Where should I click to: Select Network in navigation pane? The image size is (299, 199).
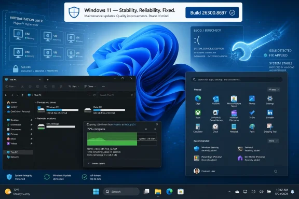click(x=13, y=157)
